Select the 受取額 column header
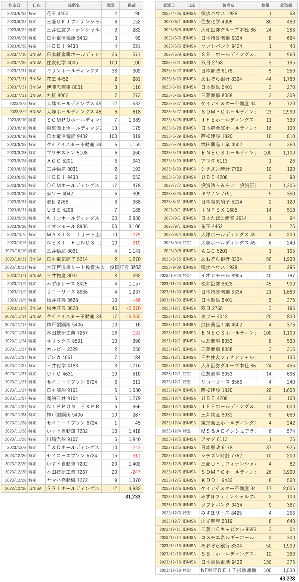 tap(286, 5)
